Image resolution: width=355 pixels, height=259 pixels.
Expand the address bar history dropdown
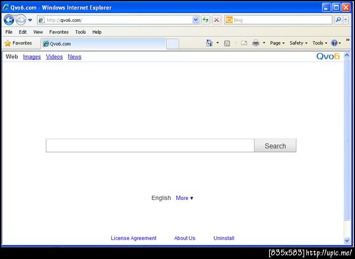point(195,20)
